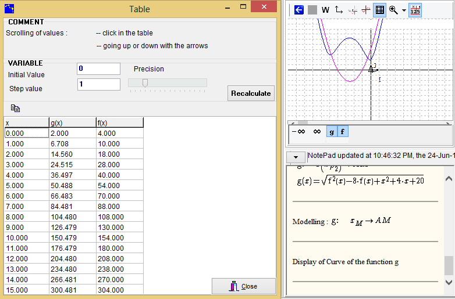
Task: Click the NotePad scroll up arrow
Action: point(449,179)
